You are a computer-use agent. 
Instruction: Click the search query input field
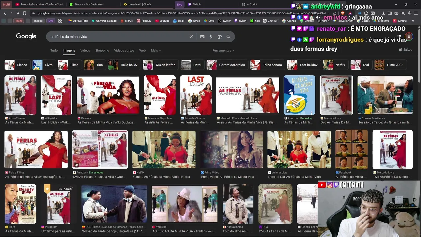click(118, 37)
